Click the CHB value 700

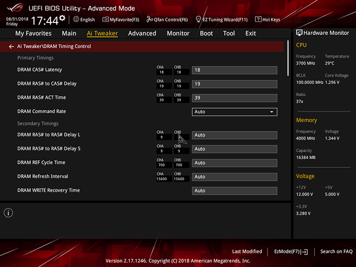click(179, 165)
